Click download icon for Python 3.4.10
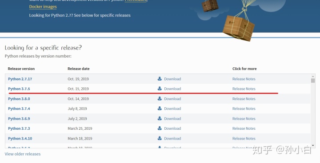 click(160, 138)
